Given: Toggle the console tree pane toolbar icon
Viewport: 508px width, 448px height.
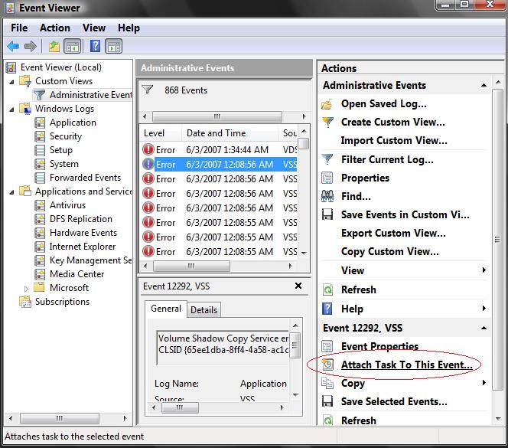Looking at the screenshot, I should pyautogui.click(x=72, y=46).
